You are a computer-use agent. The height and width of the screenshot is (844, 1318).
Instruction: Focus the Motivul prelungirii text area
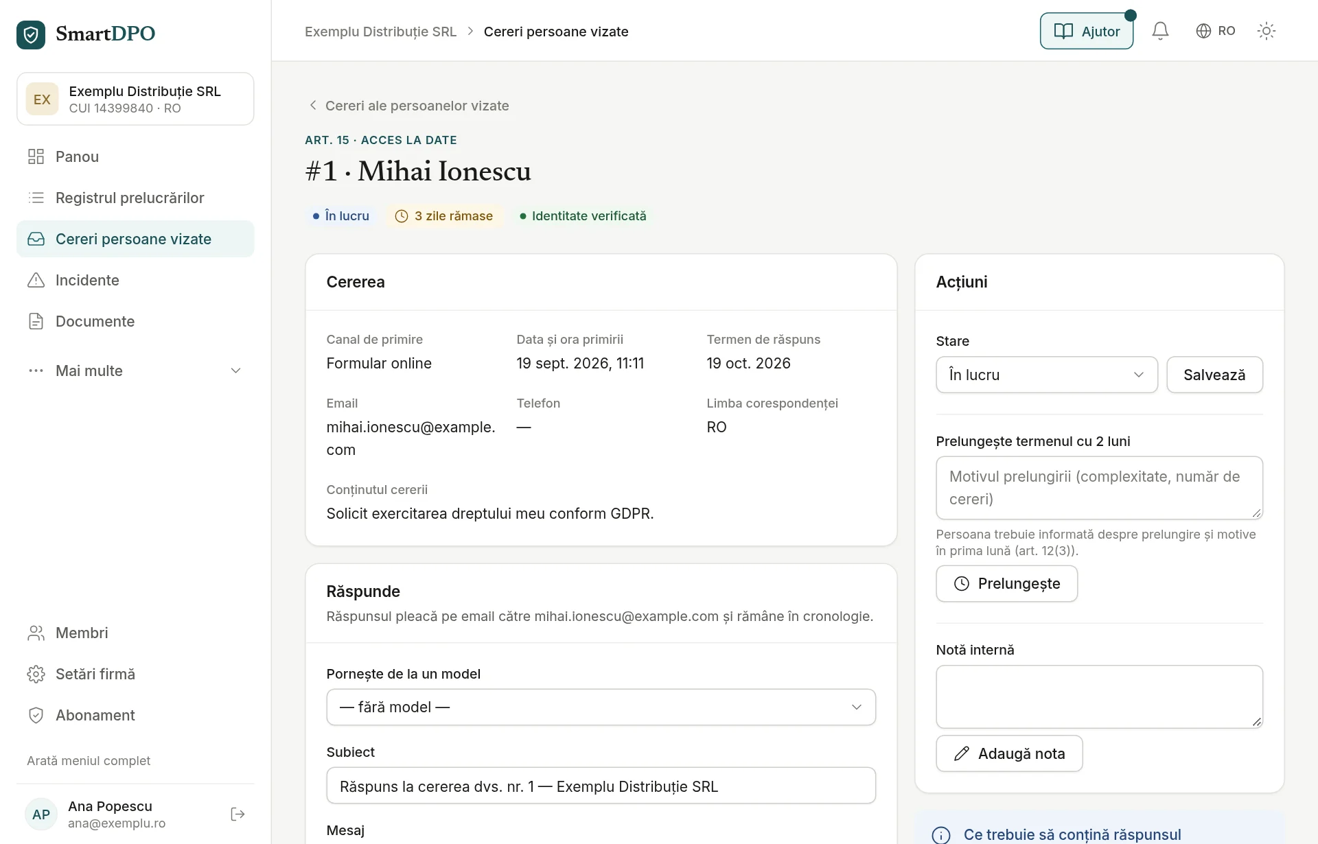(1099, 488)
